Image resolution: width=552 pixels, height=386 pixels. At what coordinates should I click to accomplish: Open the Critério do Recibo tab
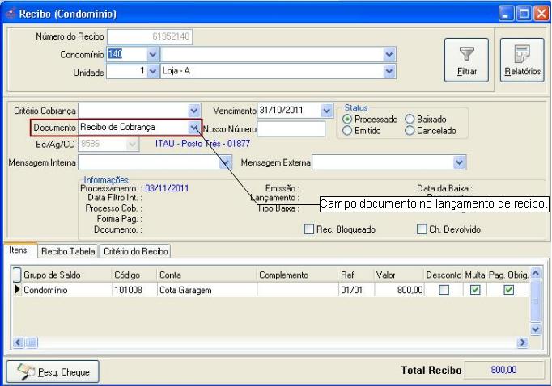pyautogui.click(x=135, y=252)
